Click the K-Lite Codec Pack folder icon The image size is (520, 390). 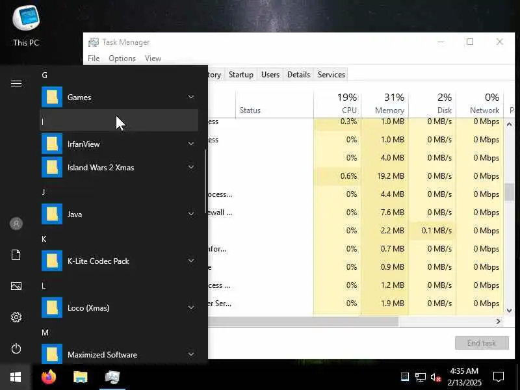point(52,261)
